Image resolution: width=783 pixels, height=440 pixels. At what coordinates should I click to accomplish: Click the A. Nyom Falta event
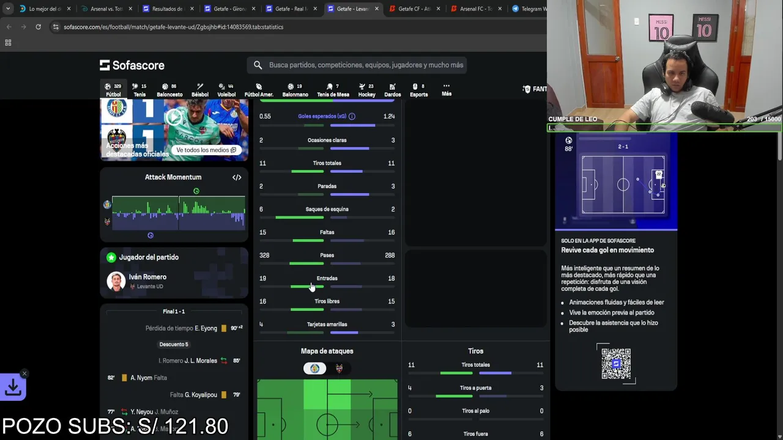click(174, 378)
